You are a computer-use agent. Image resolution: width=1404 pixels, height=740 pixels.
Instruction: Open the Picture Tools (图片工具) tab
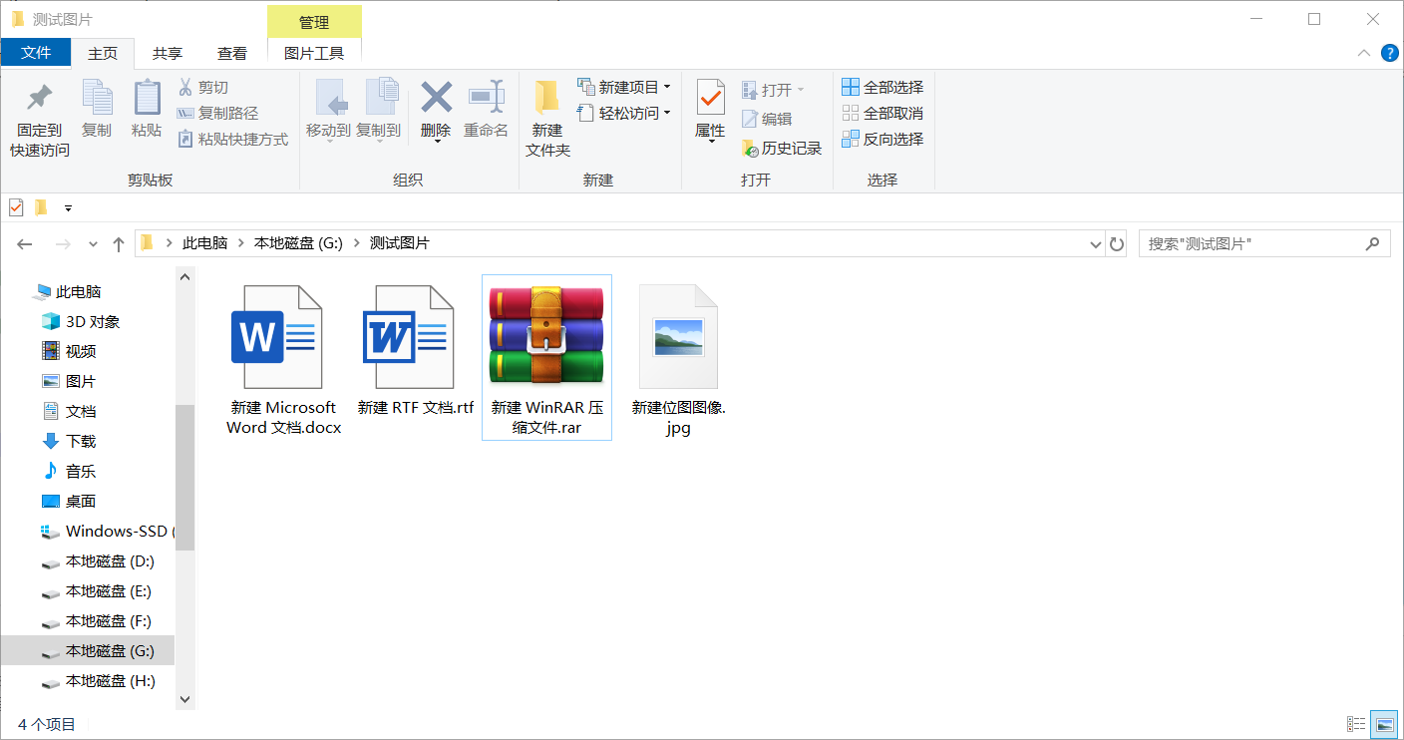[314, 53]
